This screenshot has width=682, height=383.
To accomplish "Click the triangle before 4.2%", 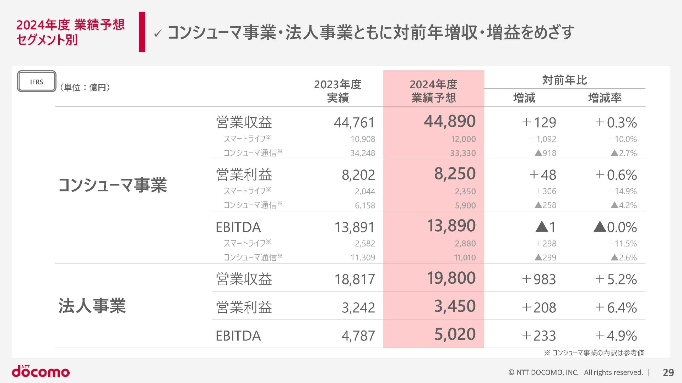I will [x=615, y=205].
